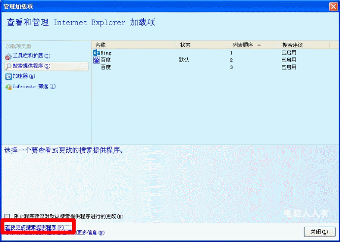Click 列表顺序 column sort arrow

pos(259,45)
